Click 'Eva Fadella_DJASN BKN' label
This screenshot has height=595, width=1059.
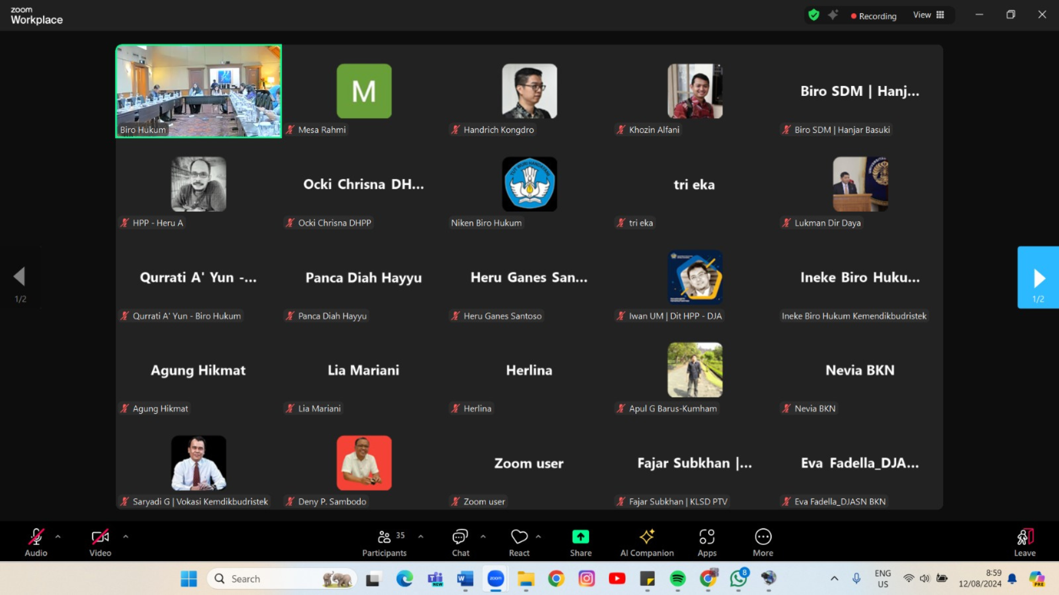pos(839,501)
